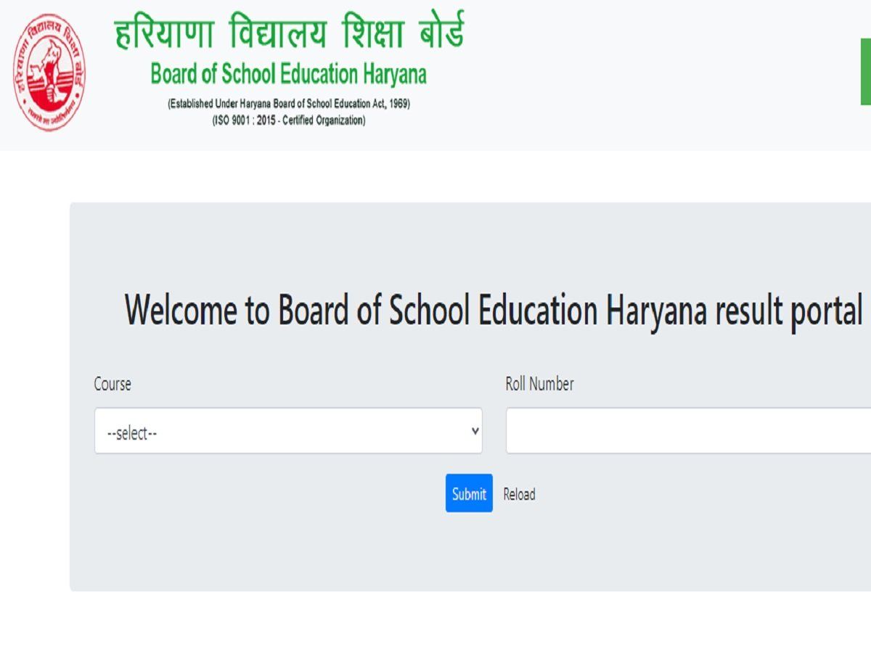Click the 'Established Under Haryana Board' text line

(289, 104)
